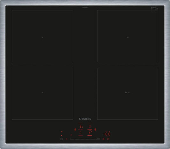
Task: Tap the red WiFi indicator symbol
Action: tap(62, 132)
